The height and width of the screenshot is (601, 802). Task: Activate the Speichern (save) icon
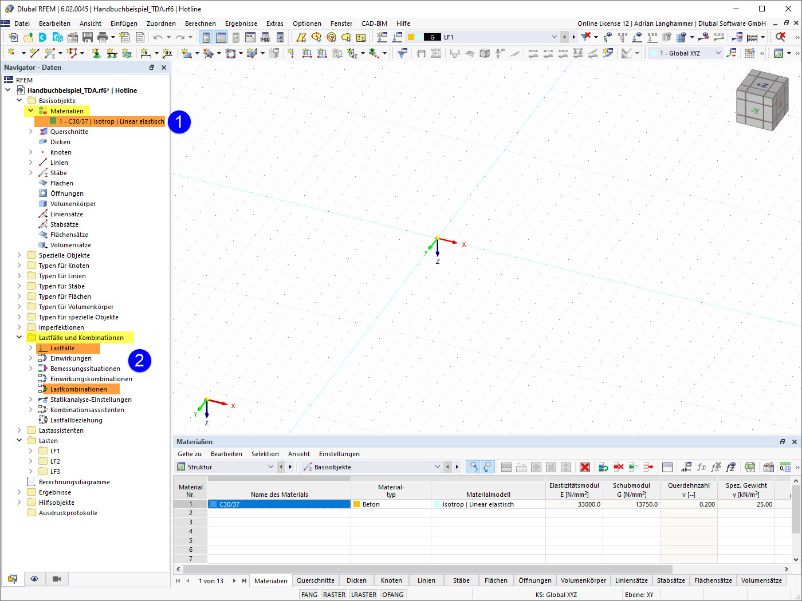pyautogui.click(x=88, y=37)
